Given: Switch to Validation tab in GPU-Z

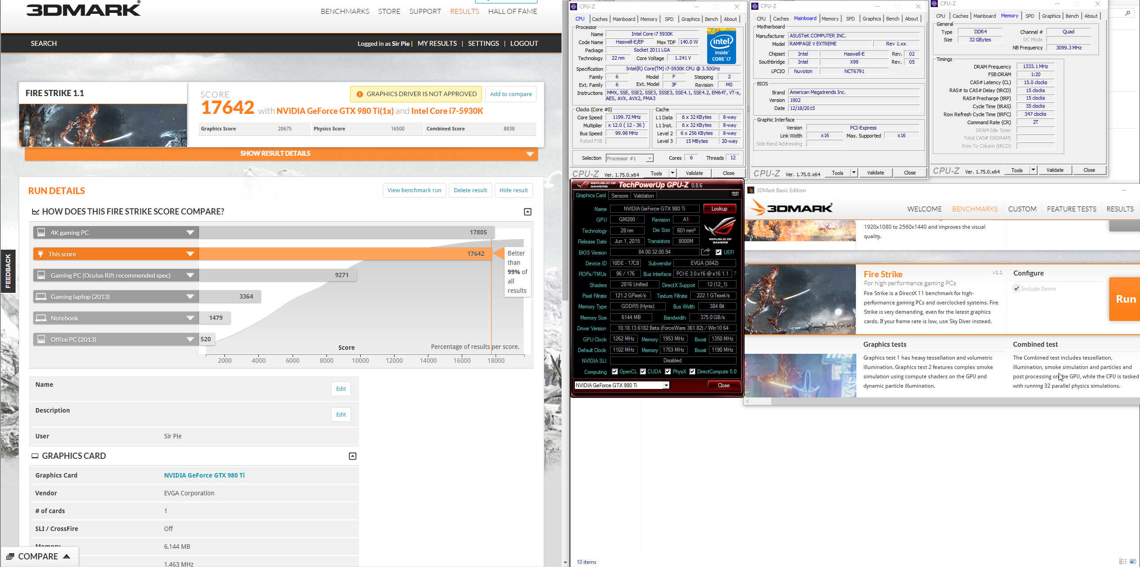Looking at the screenshot, I should click(643, 196).
